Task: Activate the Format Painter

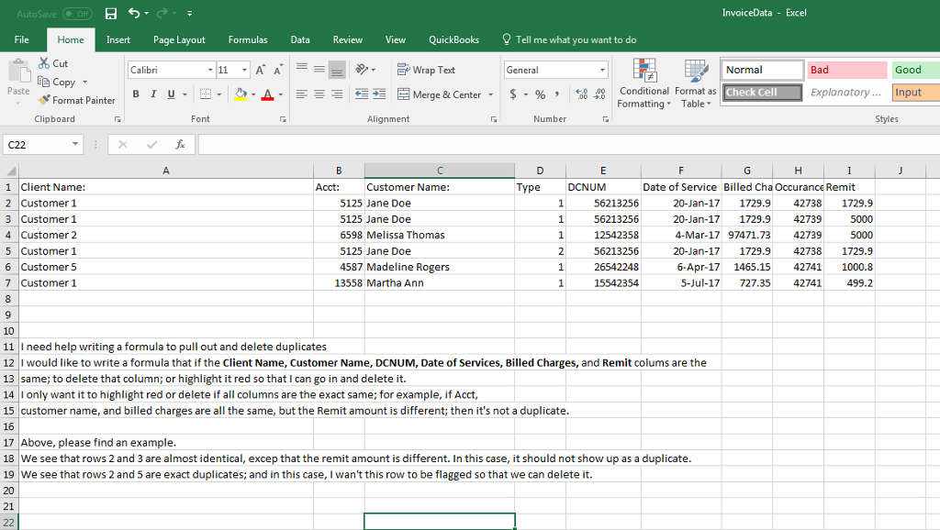Action: pyautogui.click(x=77, y=100)
